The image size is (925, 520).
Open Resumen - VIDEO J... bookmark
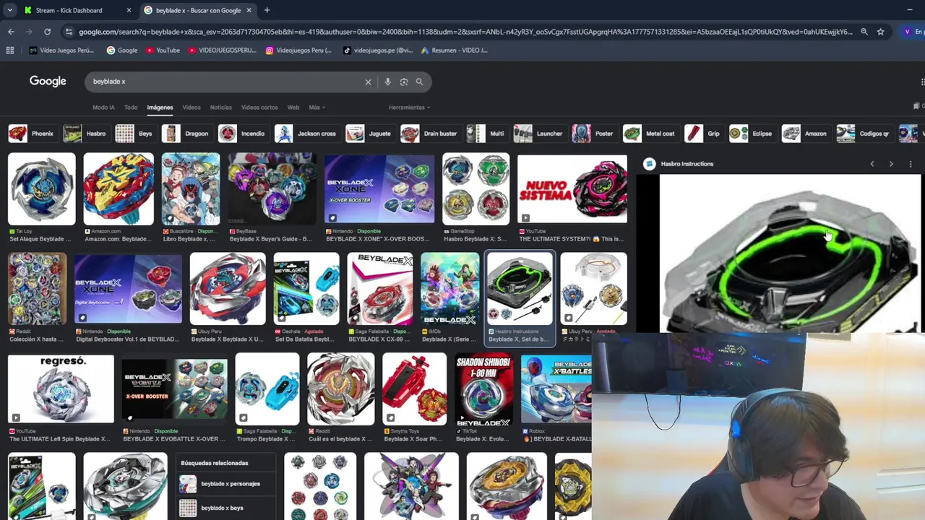click(454, 51)
